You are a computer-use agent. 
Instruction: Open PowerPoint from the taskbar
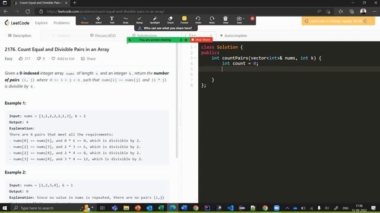[138, 208]
